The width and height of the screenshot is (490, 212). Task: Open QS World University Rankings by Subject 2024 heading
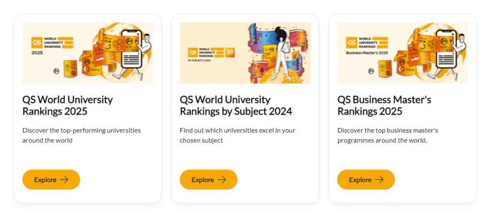tap(236, 105)
